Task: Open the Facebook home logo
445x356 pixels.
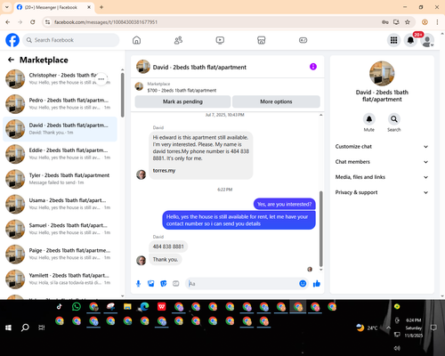Action: coord(12,40)
